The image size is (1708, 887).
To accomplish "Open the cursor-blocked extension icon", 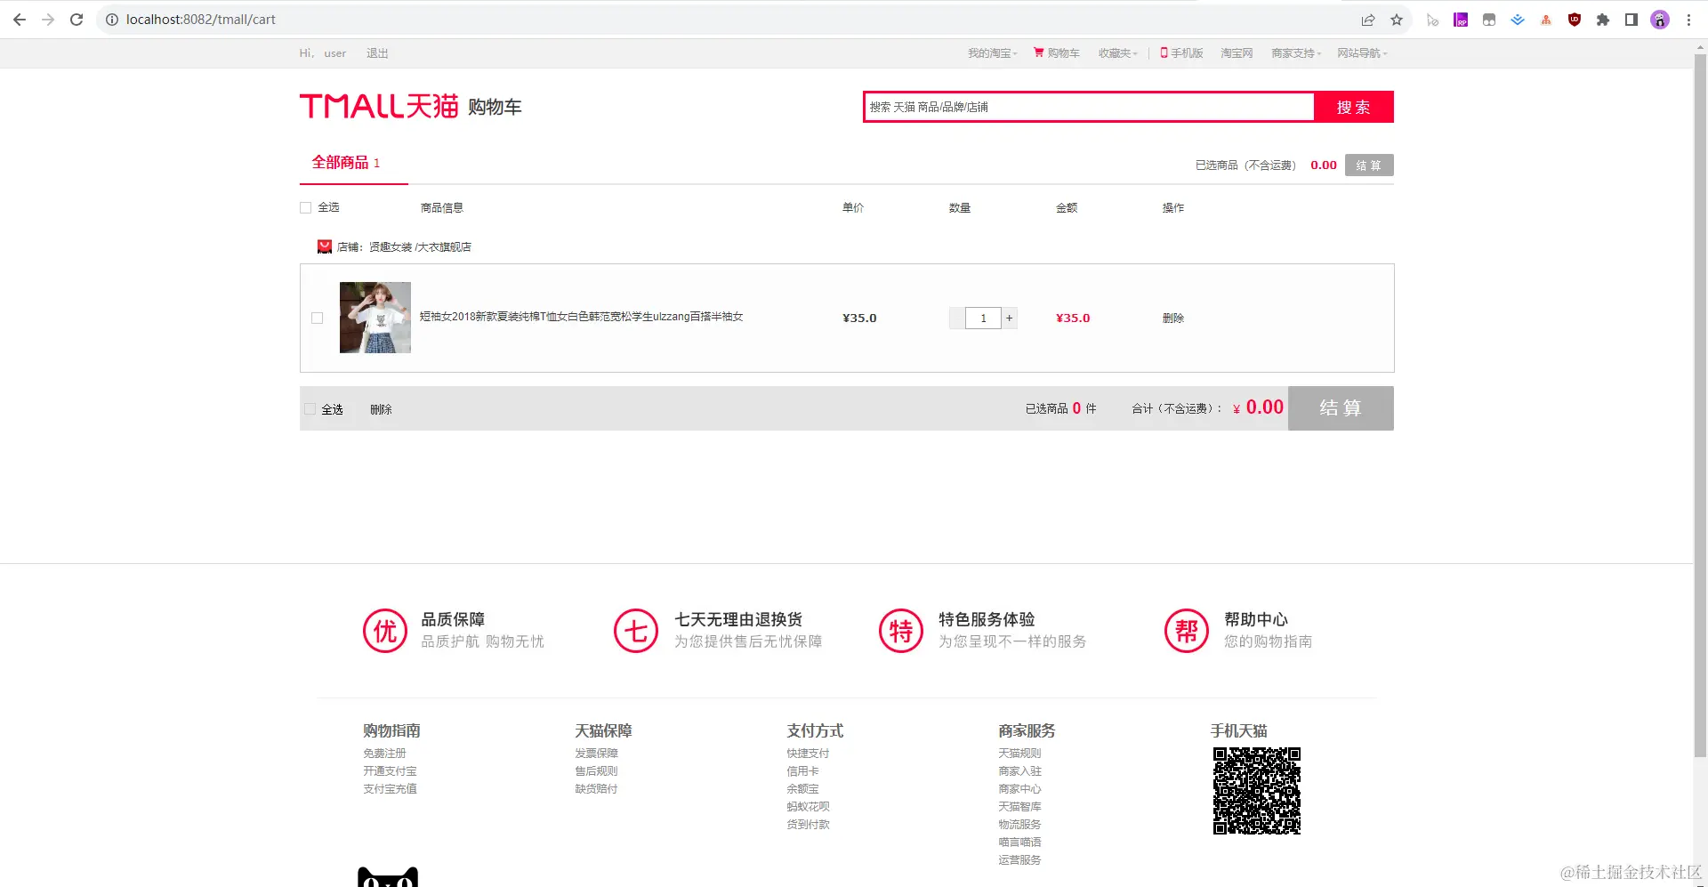I will [x=1432, y=20].
